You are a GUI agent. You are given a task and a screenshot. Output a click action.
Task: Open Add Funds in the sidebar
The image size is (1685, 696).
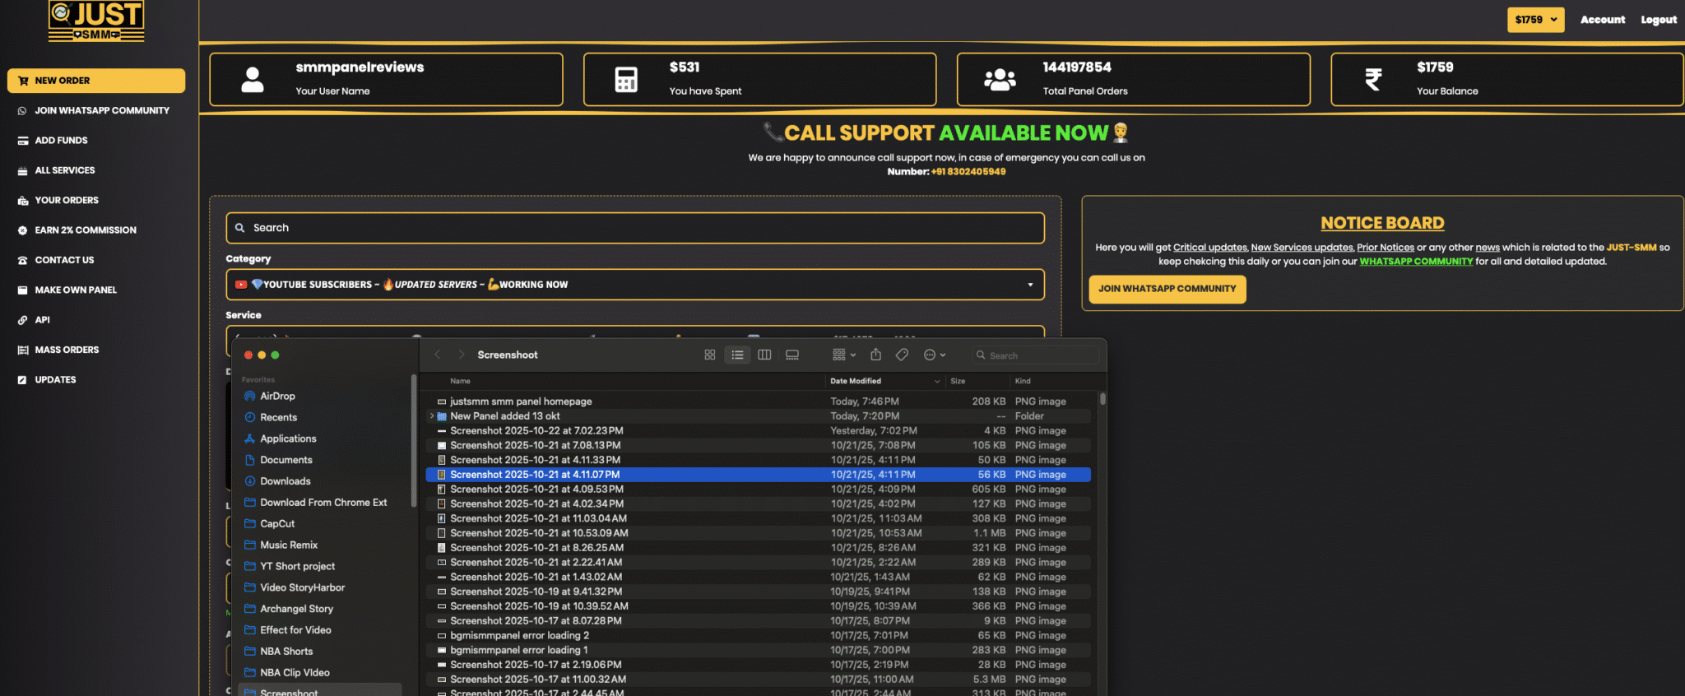pos(61,141)
